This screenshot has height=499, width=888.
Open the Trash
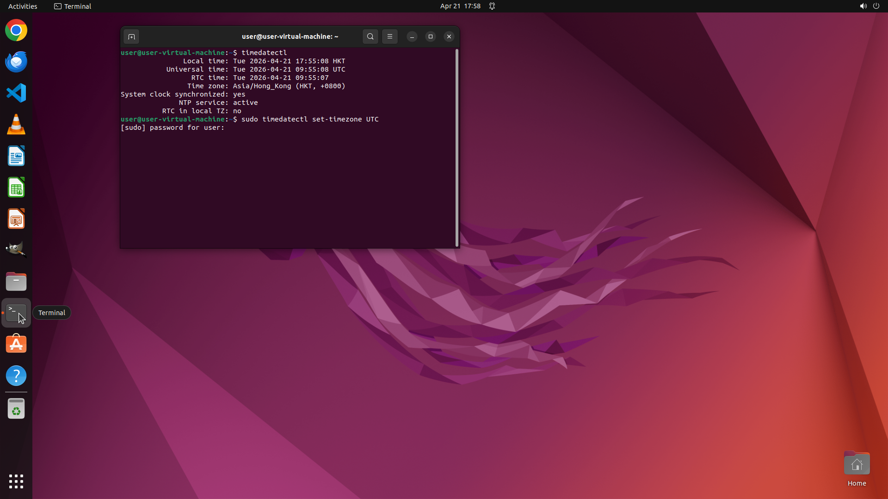coord(16,408)
